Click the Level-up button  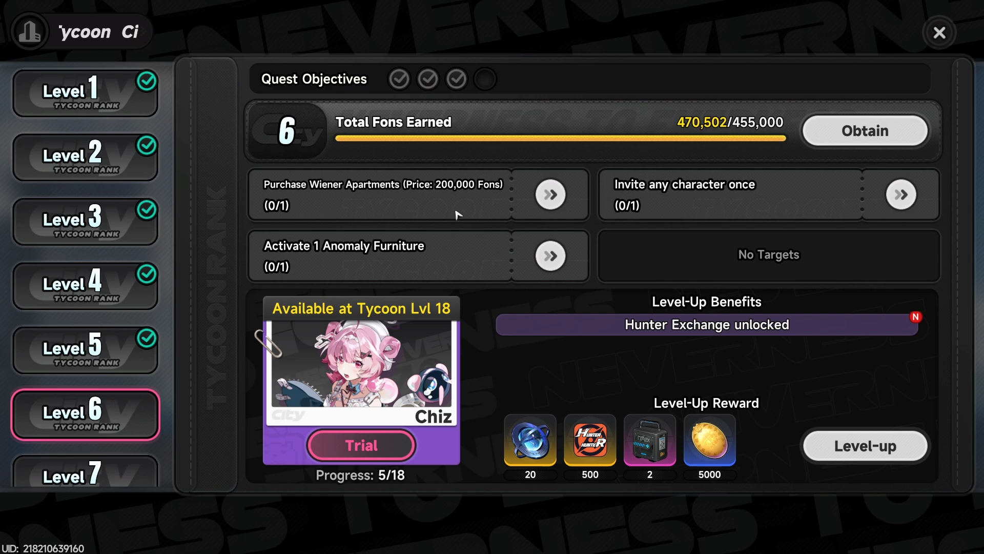pos(865,446)
